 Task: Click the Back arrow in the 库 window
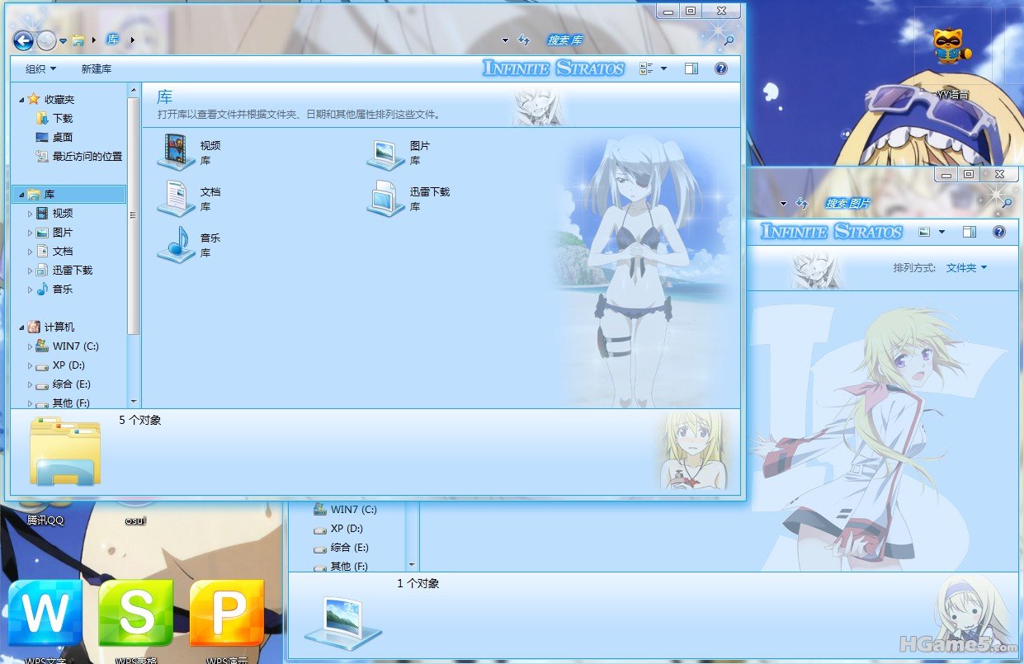(x=23, y=40)
